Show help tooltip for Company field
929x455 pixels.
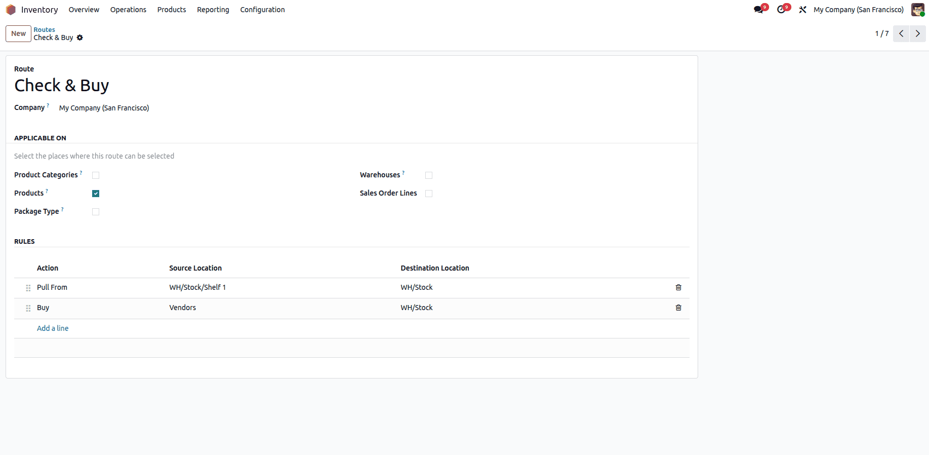(48, 105)
